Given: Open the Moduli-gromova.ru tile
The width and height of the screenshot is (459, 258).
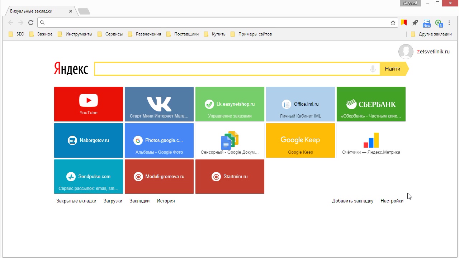Looking at the screenshot, I should 159,177.
